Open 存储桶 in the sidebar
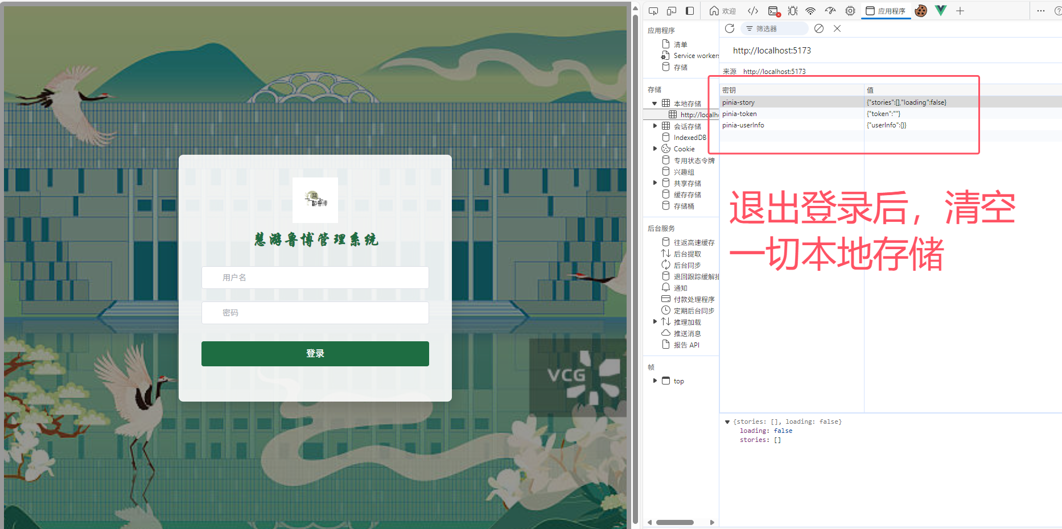 click(x=684, y=206)
